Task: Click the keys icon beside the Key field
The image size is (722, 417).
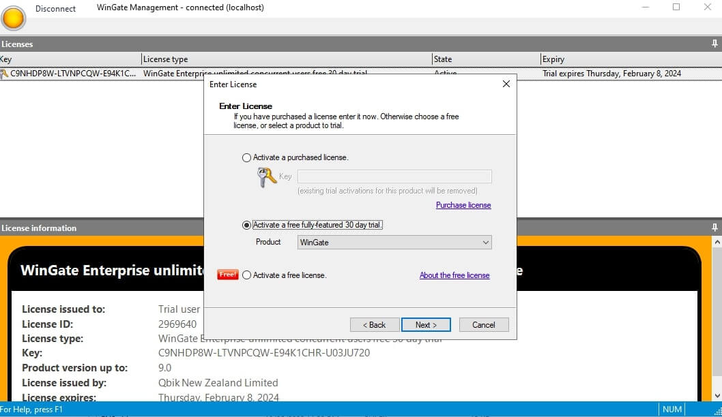Action: (x=267, y=177)
